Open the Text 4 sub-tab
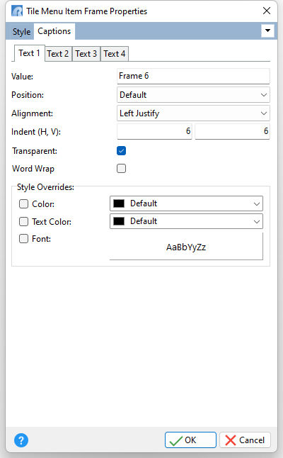 [114, 54]
